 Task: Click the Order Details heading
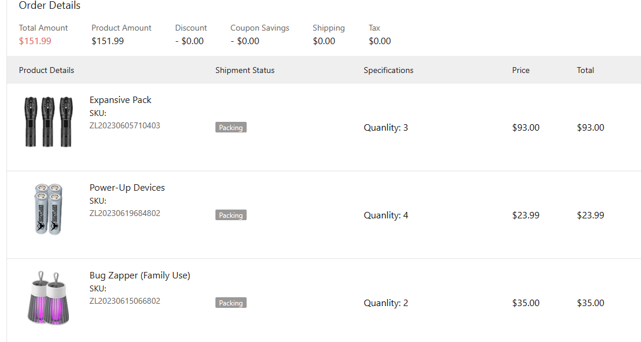(49, 6)
